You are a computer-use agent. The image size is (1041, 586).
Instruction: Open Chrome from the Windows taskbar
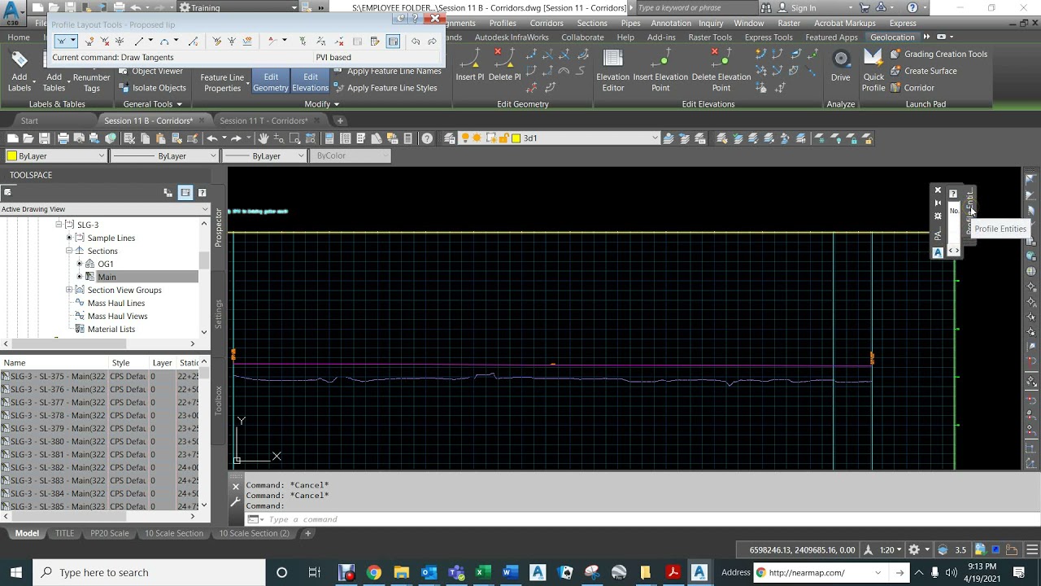click(x=373, y=572)
